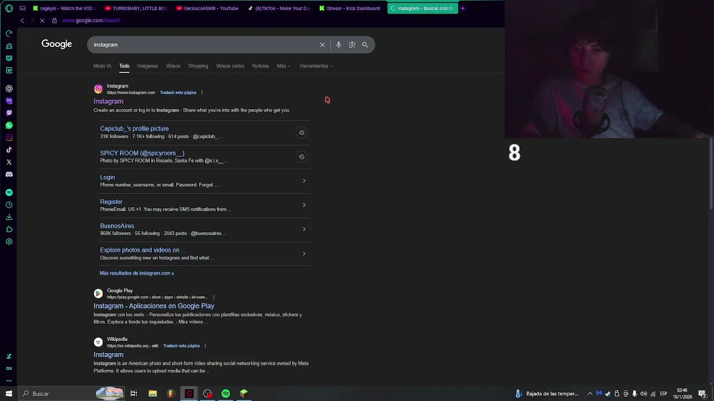Image resolution: width=714 pixels, height=401 pixels.
Task: Expand the Más search filters dropdown
Action: [283, 66]
